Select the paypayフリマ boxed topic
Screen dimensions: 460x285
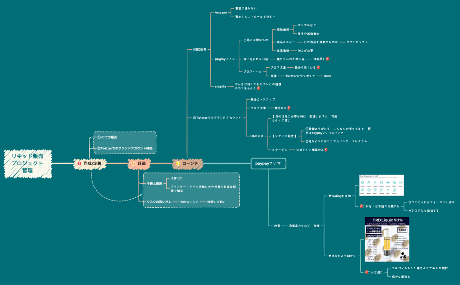268,163
